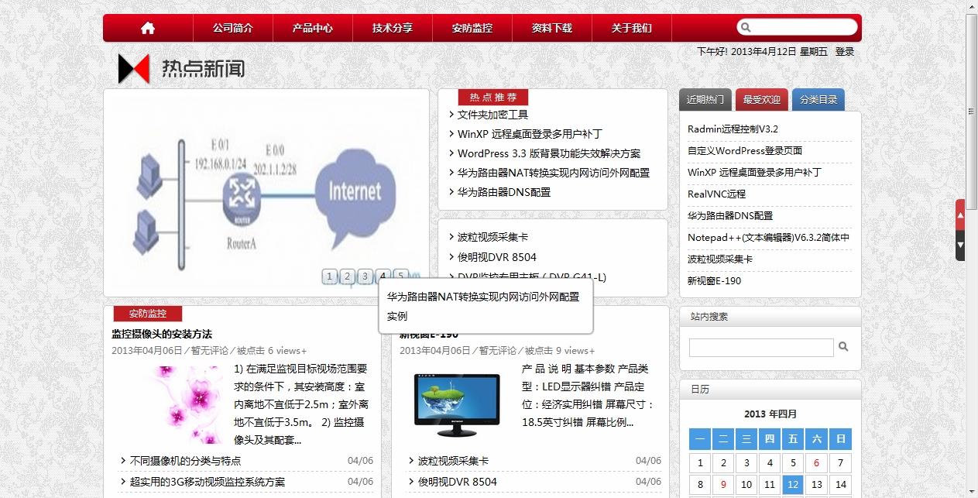Click the red-black logo beside 热点新闻
Image resolution: width=978 pixels, height=498 pixels.
(x=133, y=69)
